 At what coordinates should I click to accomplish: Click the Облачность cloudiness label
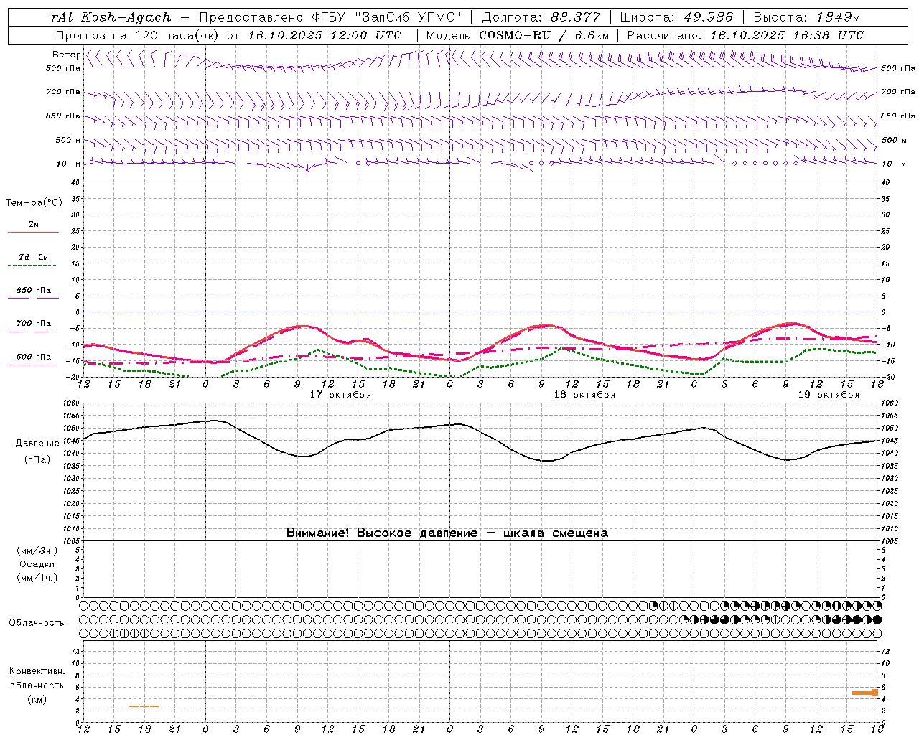tap(37, 622)
